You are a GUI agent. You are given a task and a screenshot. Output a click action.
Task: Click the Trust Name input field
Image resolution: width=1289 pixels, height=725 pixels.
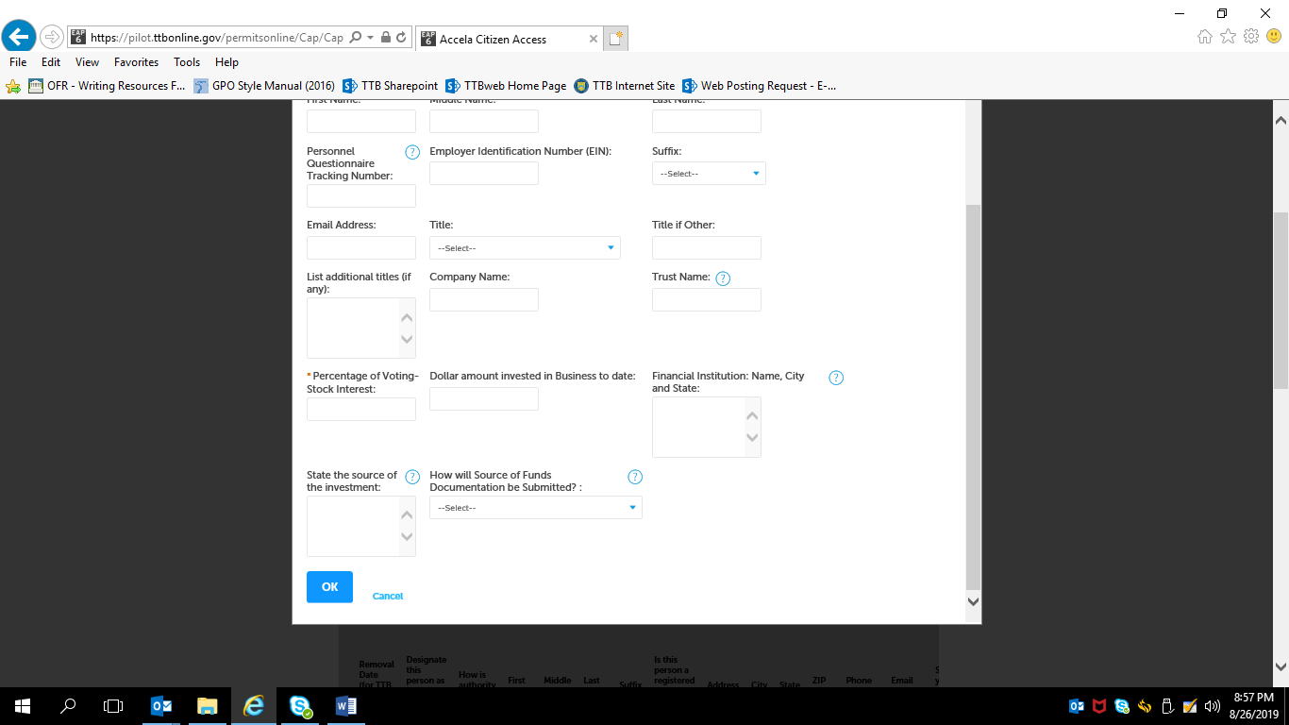tap(707, 300)
